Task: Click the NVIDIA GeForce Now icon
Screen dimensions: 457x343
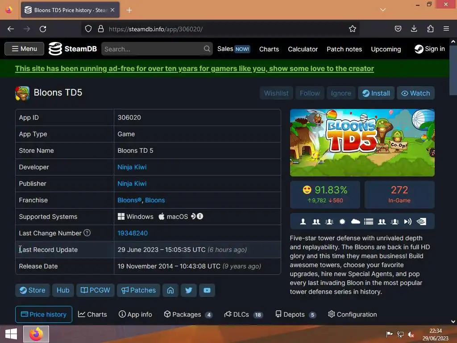Action: click(x=421, y=222)
